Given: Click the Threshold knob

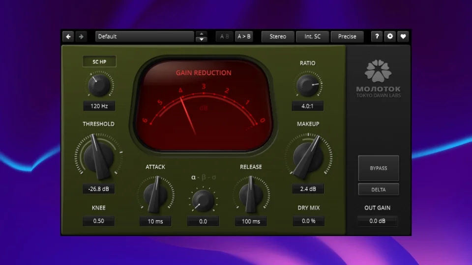Looking at the screenshot, I should (x=98, y=157).
